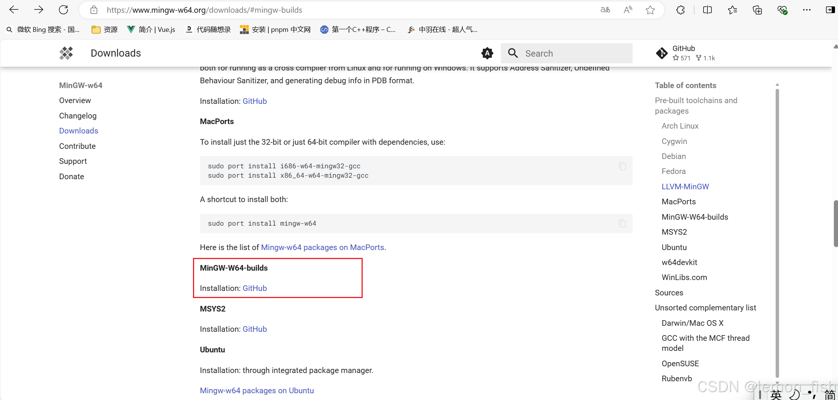This screenshot has width=838, height=400.
Task: Open the Settings and more ellipsis menu
Action: (807, 10)
